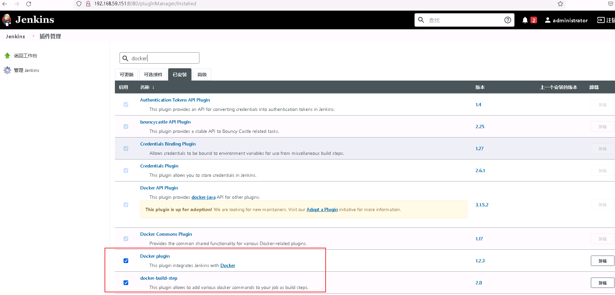Image resolution: width=615 pixels, height=295 pixels.
Task: Open Credentials Binding Plugin link
Action: (x=168, y=144)
